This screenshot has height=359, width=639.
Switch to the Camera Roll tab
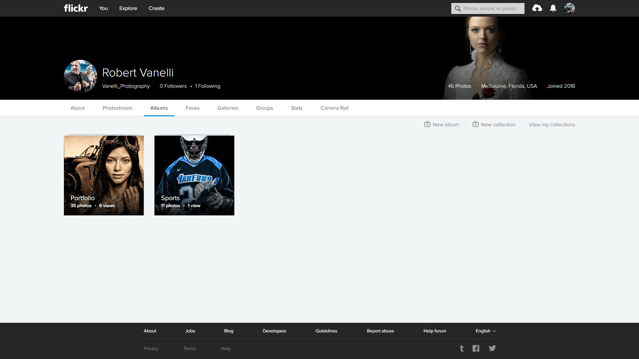tap(334, 108)
